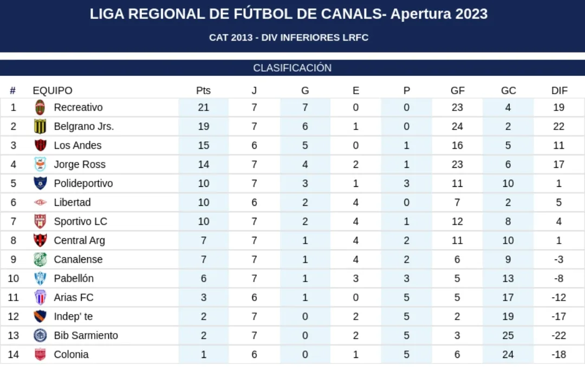Select the Colonia team name
Screen dimensions: 585x378
click(x=71, y=354)
